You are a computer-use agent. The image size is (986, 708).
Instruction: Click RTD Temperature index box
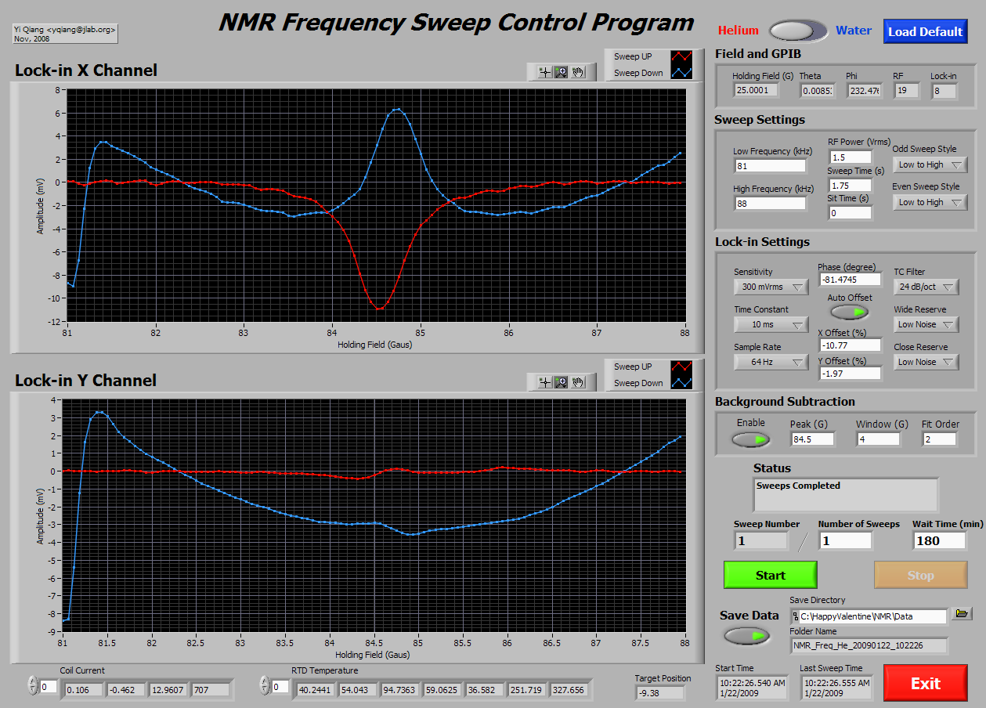pyautogui.click(x=280, y=687)
